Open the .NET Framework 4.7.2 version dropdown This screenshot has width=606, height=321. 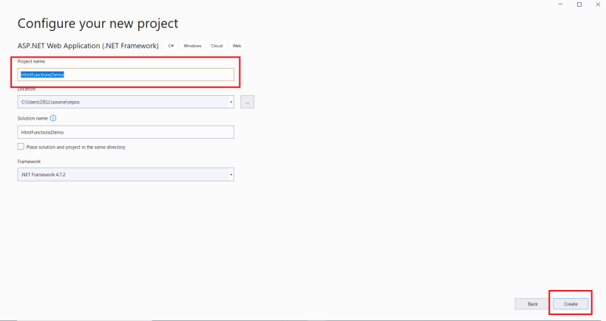pos(126,175)
